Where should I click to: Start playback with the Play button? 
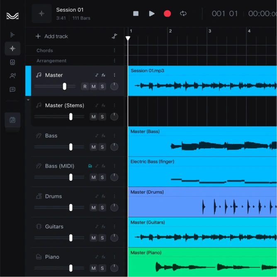pyautogui.click(x=152, y=14)
